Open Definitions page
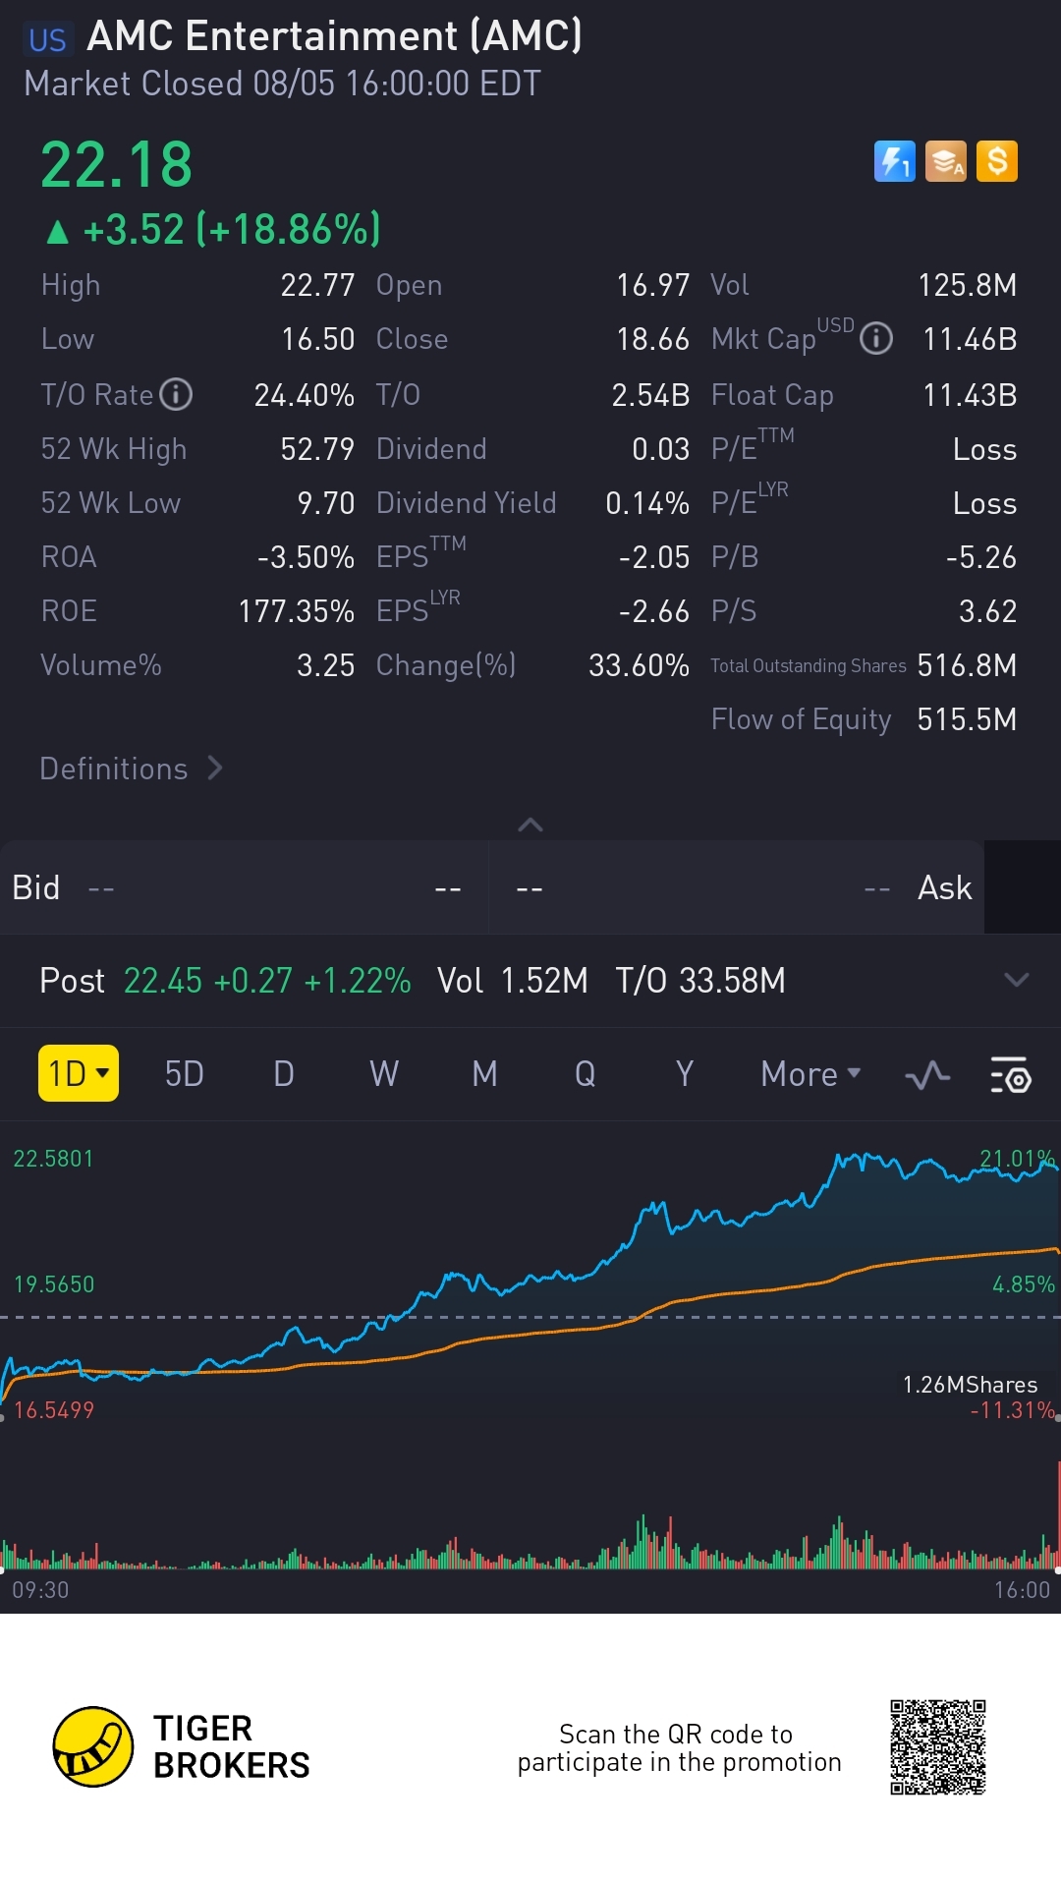Screen dimensions: 1061x1881 click(132, 769)
